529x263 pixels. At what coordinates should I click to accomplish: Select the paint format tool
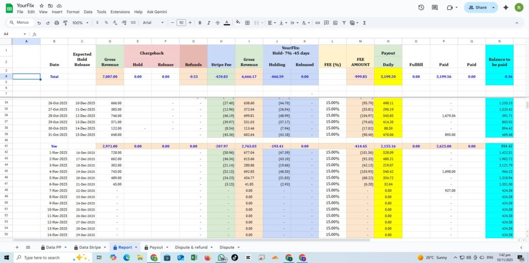tap(65, 23)
